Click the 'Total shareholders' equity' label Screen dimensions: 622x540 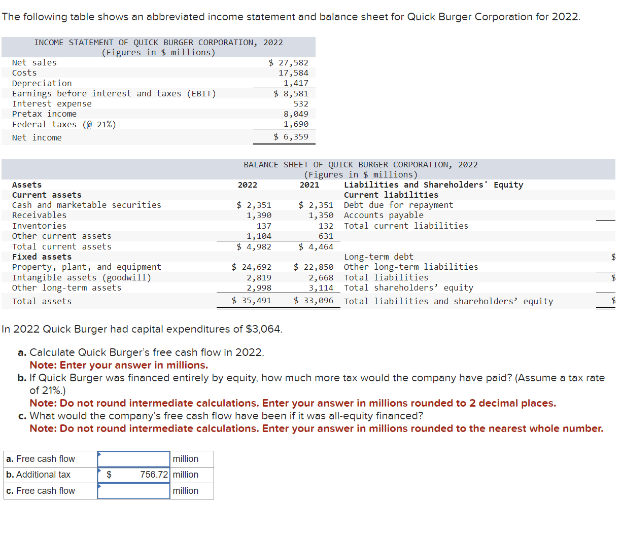[x=408, y=287]
